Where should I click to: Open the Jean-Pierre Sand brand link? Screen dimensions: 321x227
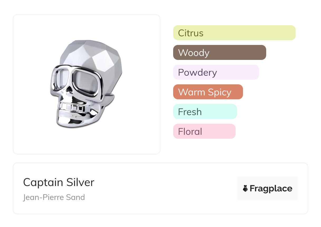click(54, 197)
